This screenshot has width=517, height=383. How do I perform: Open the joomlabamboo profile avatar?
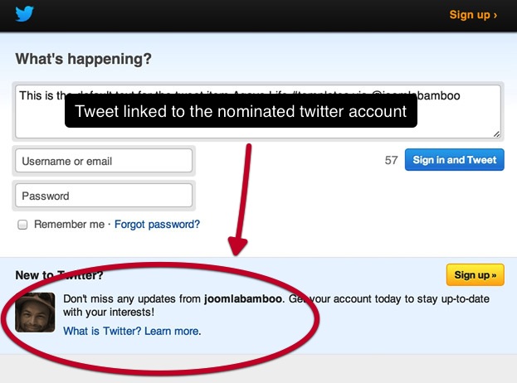click(x=35, y=313)
